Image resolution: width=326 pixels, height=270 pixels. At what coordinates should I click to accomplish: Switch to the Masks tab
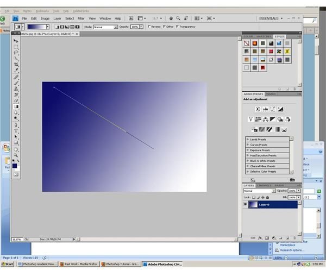pos(271,94)
